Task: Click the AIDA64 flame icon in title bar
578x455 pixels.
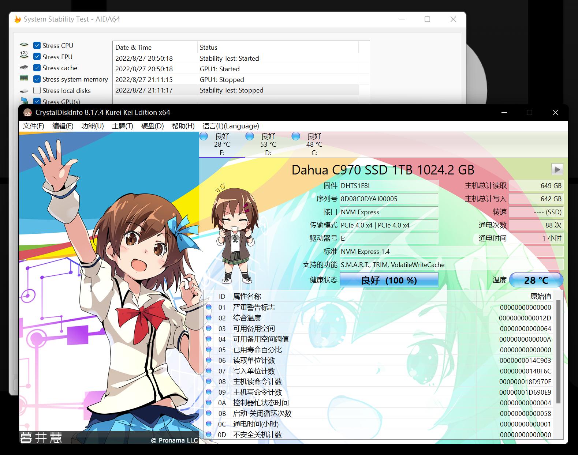Action: coord(17,19)
